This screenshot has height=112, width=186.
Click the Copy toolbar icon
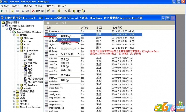(28, 11)
